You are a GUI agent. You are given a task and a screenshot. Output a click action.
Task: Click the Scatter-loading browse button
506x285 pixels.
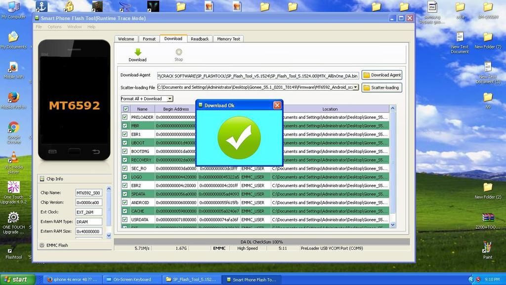[382, 88]
